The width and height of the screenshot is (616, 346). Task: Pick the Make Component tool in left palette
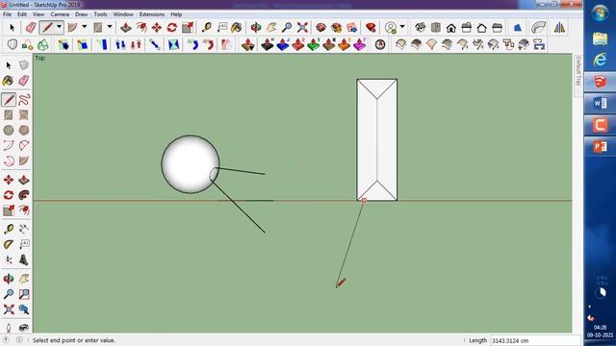24,65
